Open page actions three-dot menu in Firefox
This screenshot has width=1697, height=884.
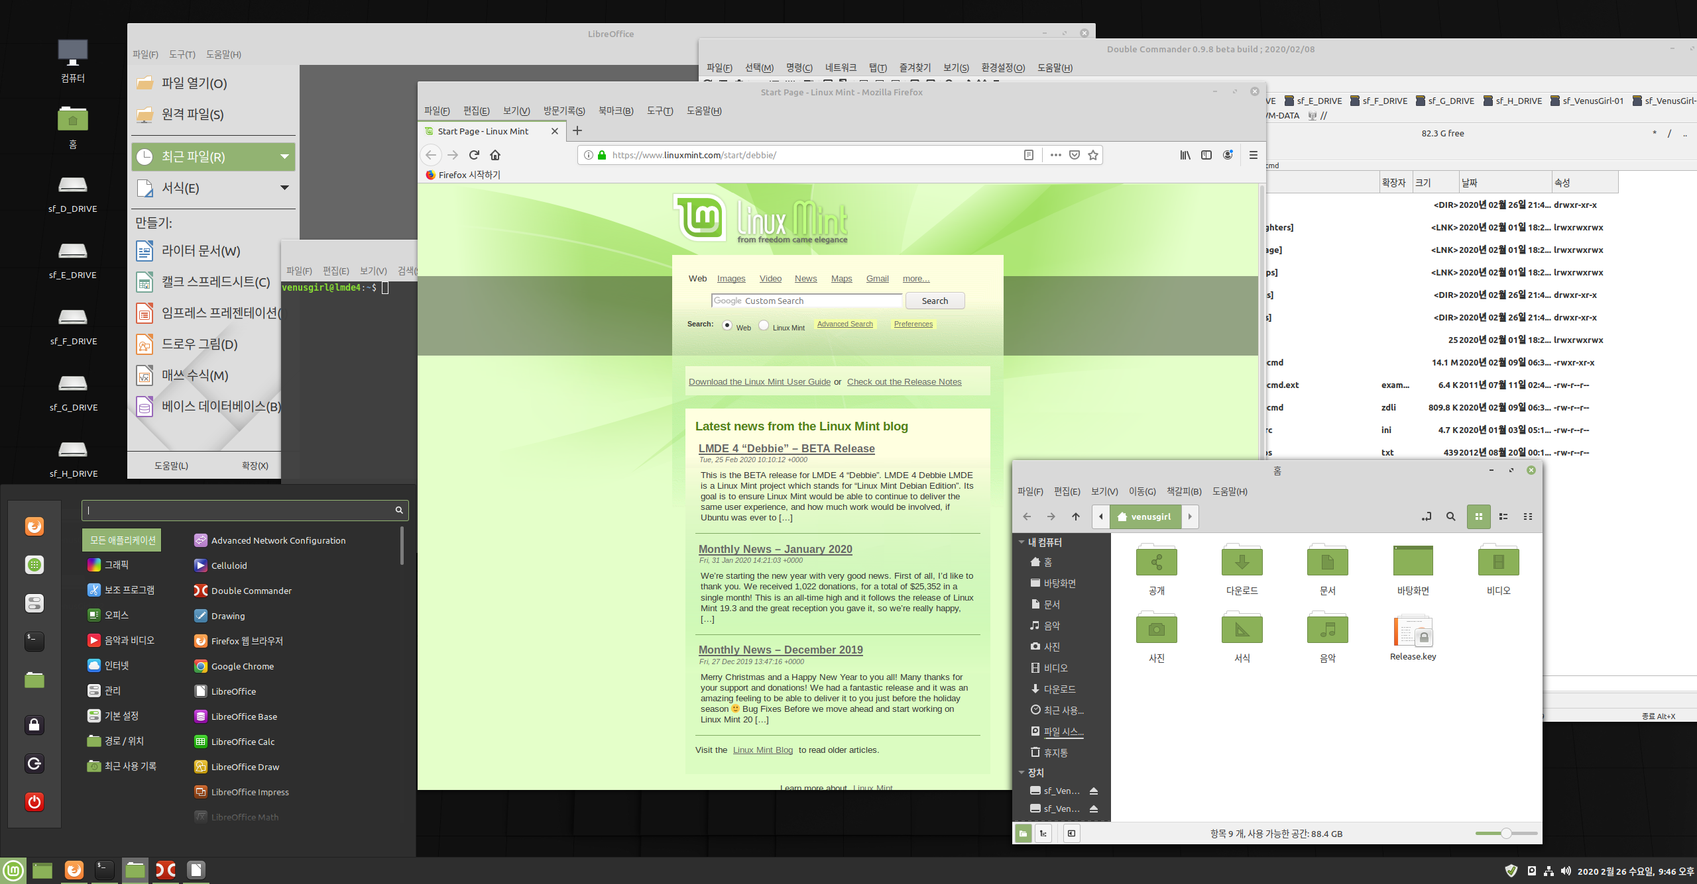pos(1056,155)
